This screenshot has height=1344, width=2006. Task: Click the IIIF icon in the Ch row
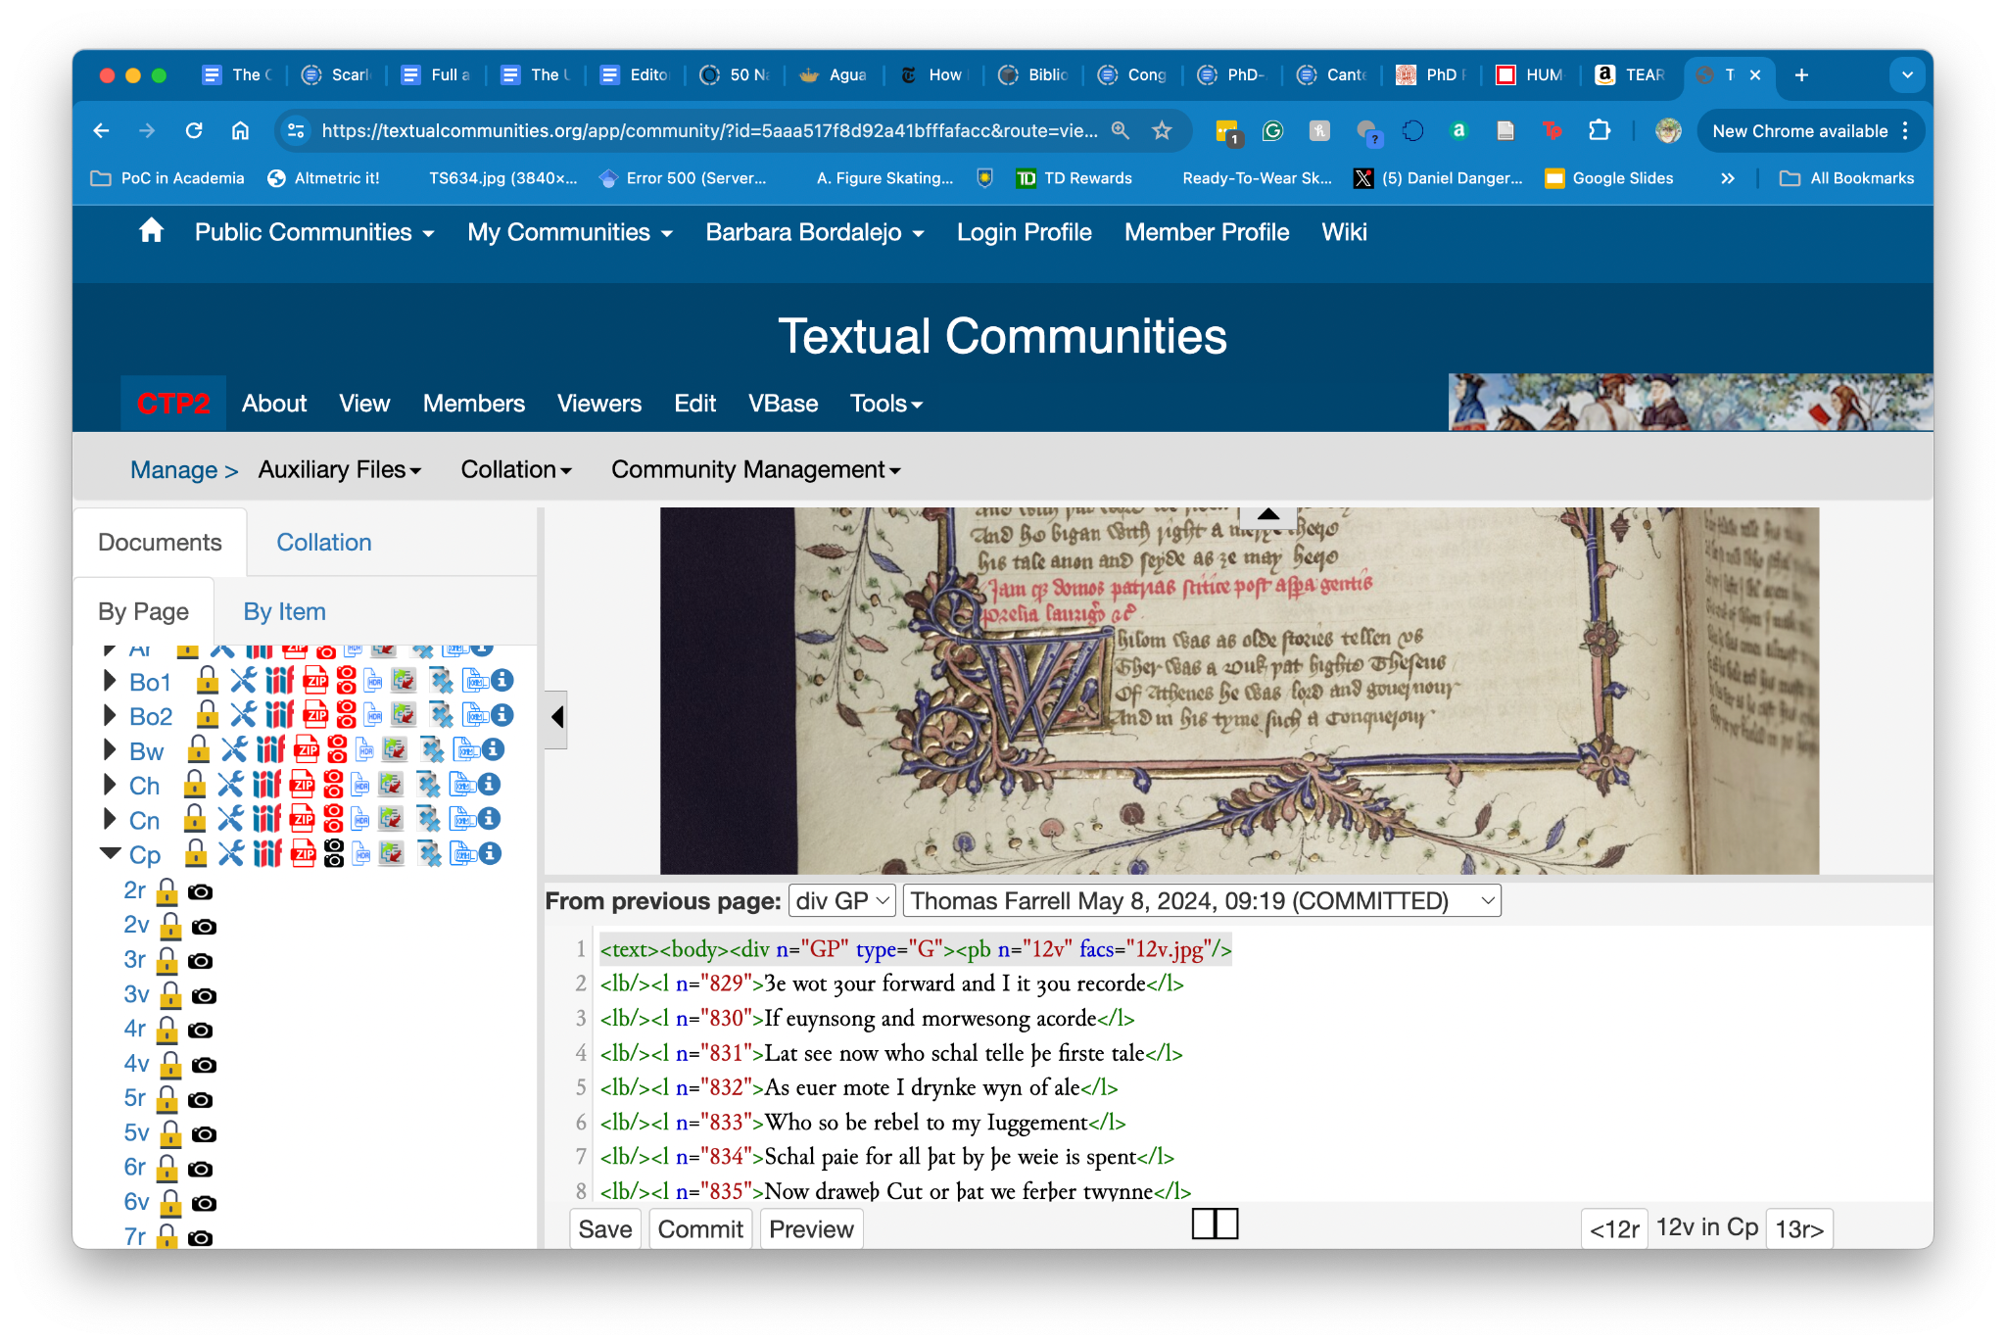point(266,784)
